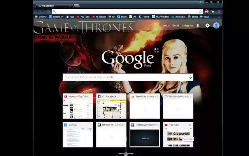Click the yellow broom extension icon
Screen dimensions: 249x156
212,11
